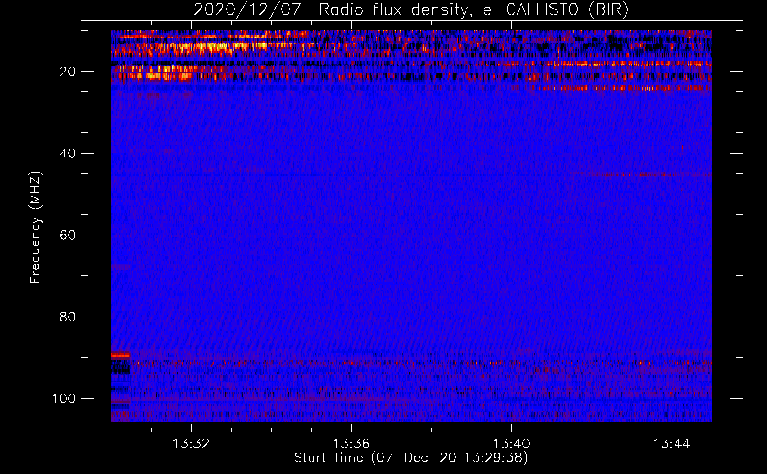Click the 40 frequency tick label
This screenshot has height=474, width=767.
coord(68,154)
